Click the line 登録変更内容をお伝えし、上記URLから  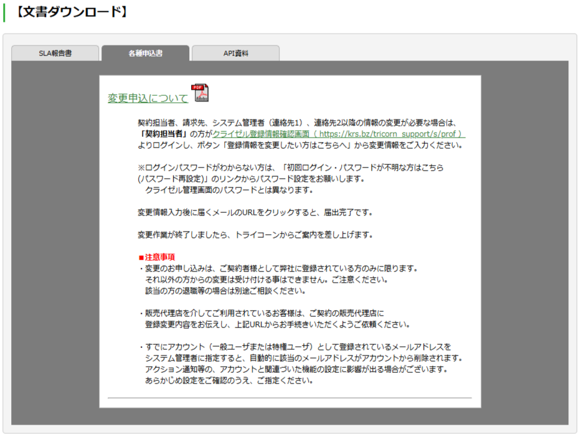(x=277, y=324)
